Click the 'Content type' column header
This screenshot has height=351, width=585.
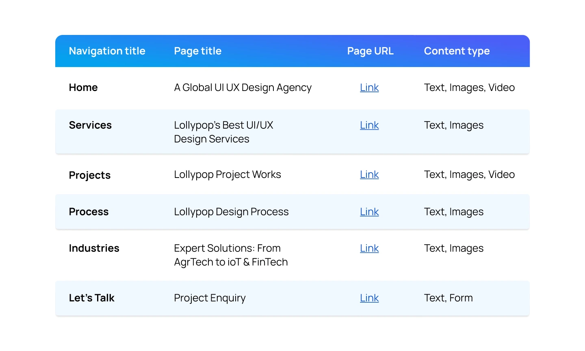457,51
